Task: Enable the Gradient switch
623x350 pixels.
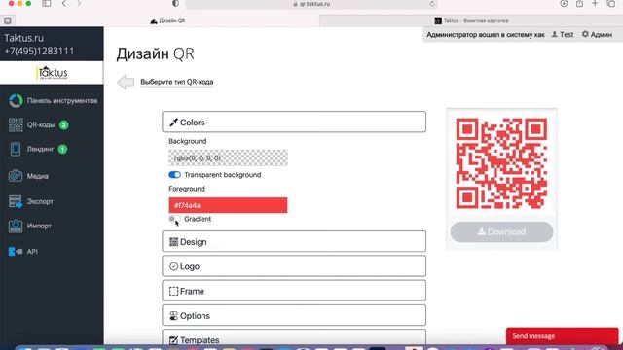Action: (174, 219)
